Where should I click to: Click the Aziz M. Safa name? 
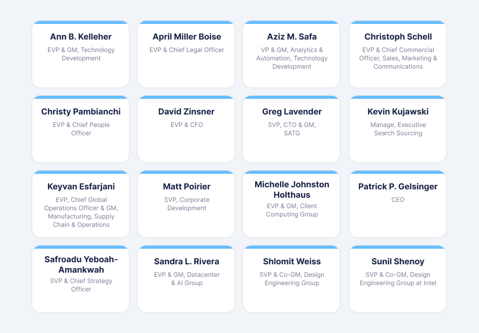[291, 37]
